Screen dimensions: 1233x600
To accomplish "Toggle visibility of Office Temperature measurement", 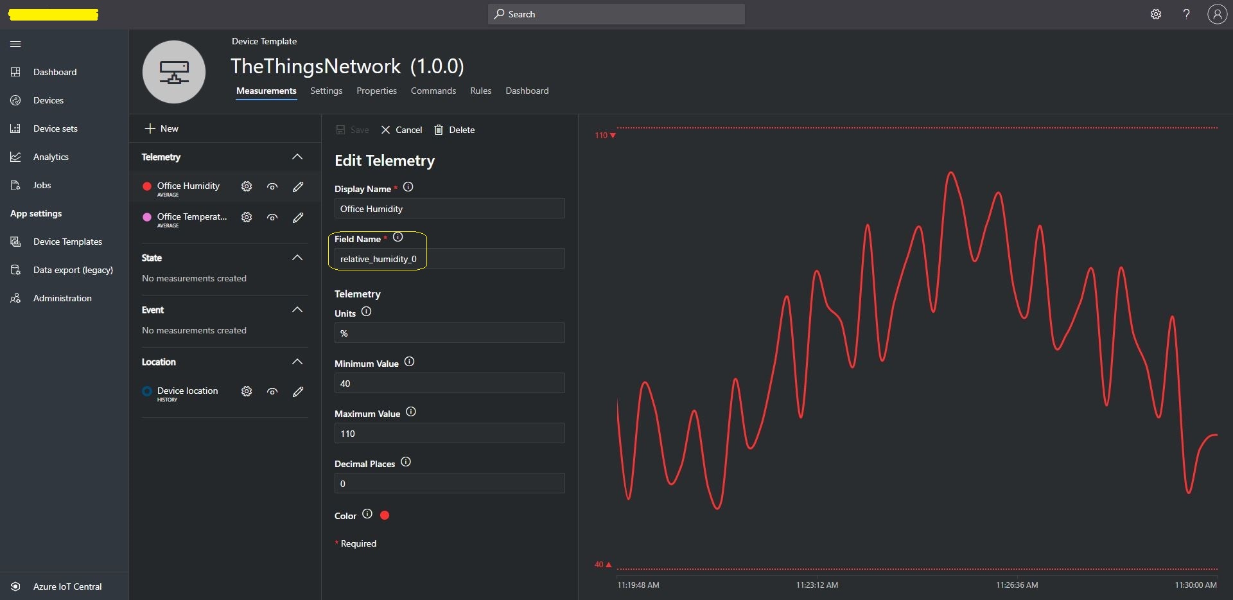I will pyautogui.click(x=272, y=217).
